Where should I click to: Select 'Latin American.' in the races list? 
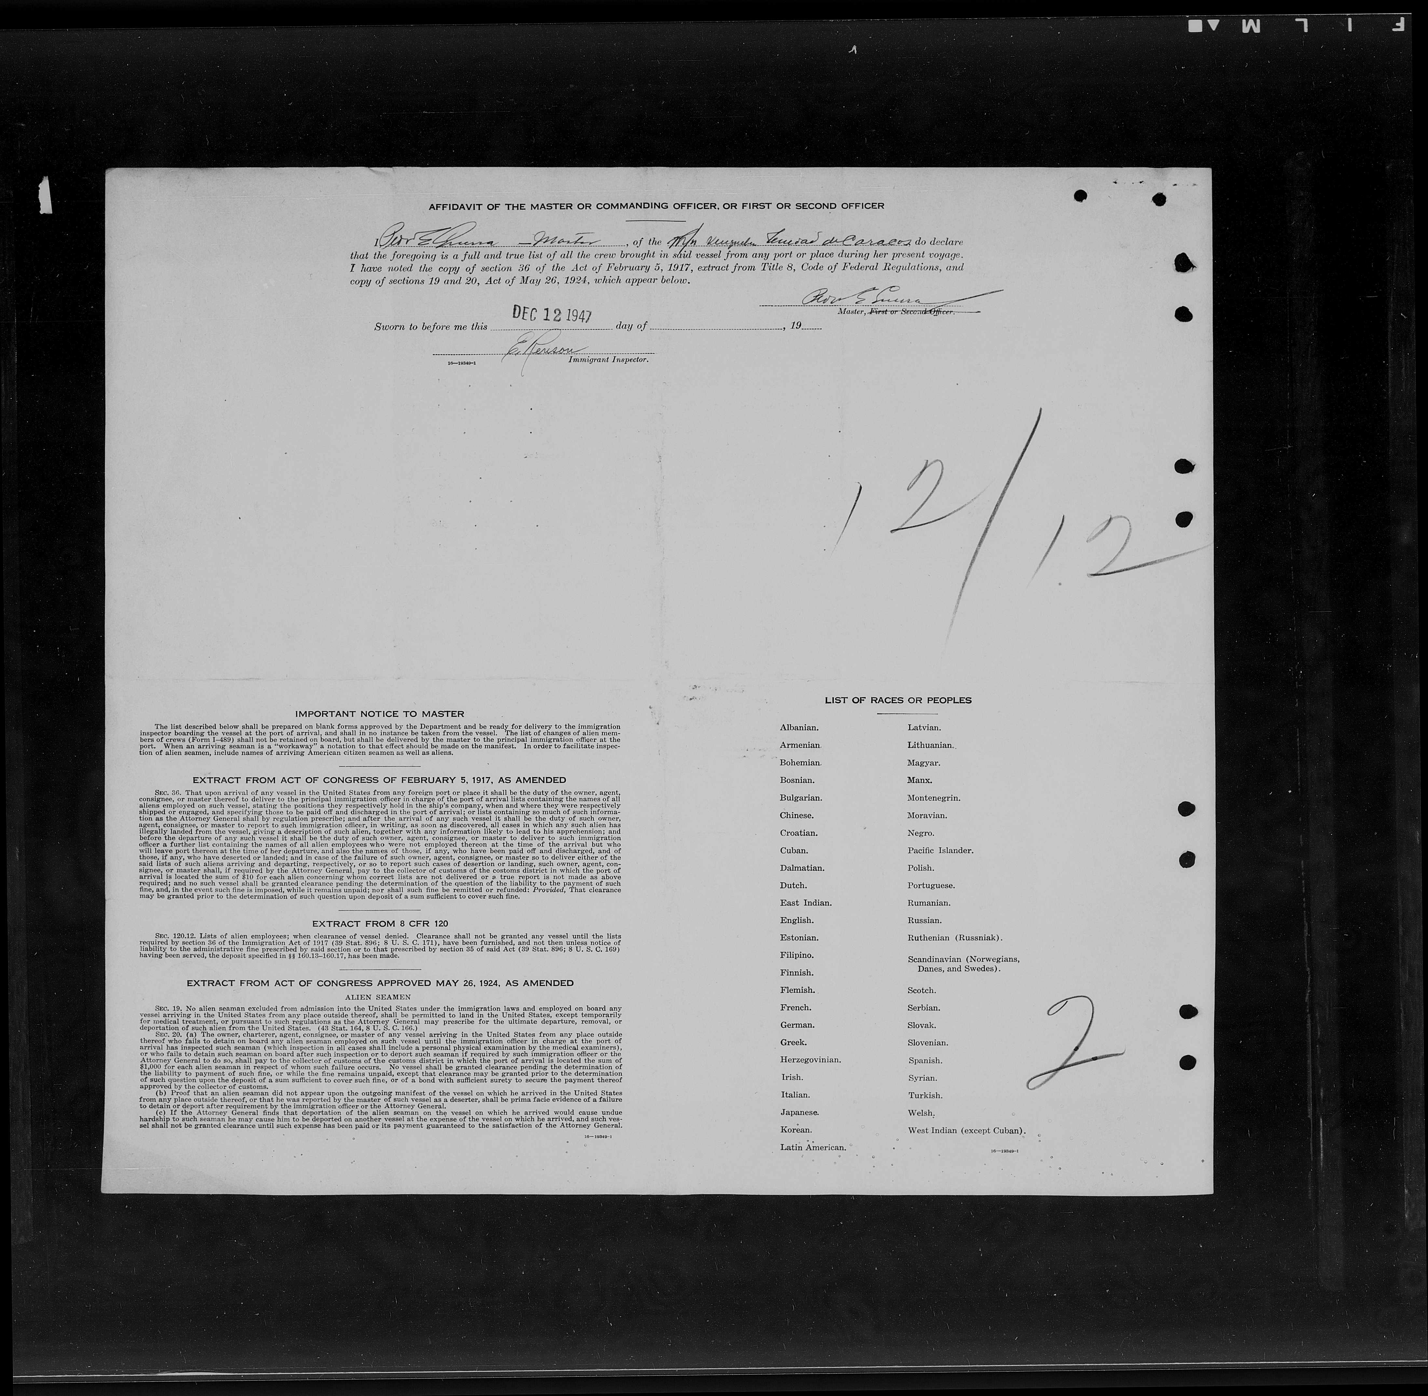click(x=813, y=1147)
